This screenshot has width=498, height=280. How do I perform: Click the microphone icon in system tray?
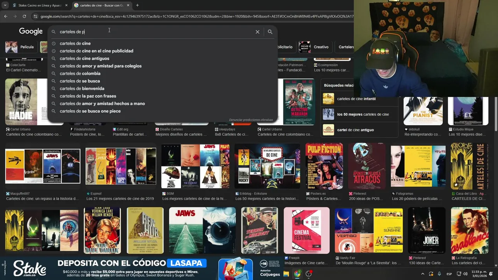[439, 274]
